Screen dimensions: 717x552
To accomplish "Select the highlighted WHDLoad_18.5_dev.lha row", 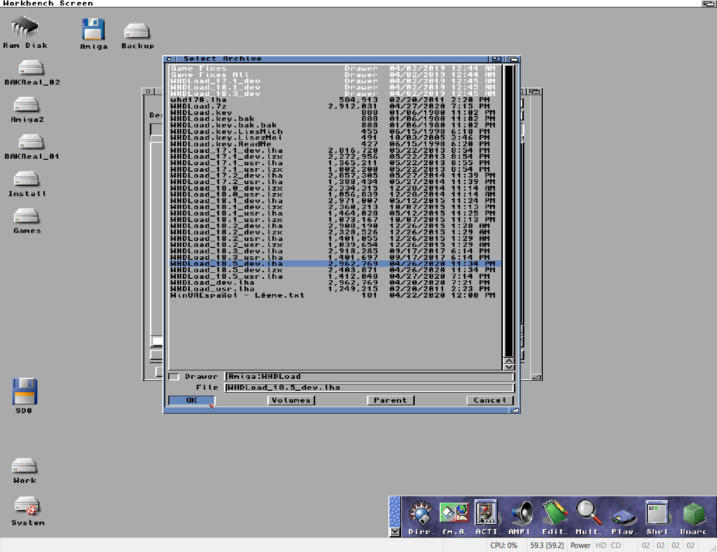I will tap(335, 264).
